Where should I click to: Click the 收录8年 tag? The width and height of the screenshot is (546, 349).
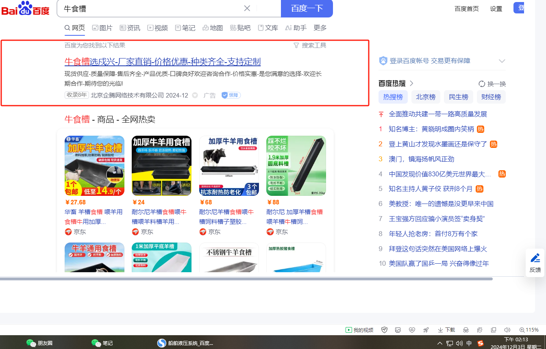(76, 95)
